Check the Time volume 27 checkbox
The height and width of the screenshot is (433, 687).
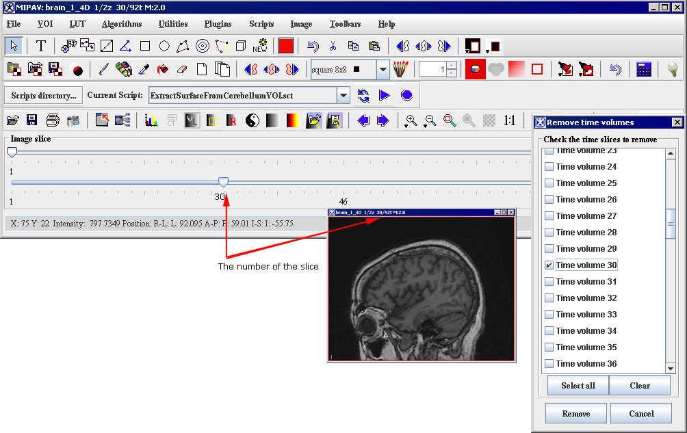(549, 216)
